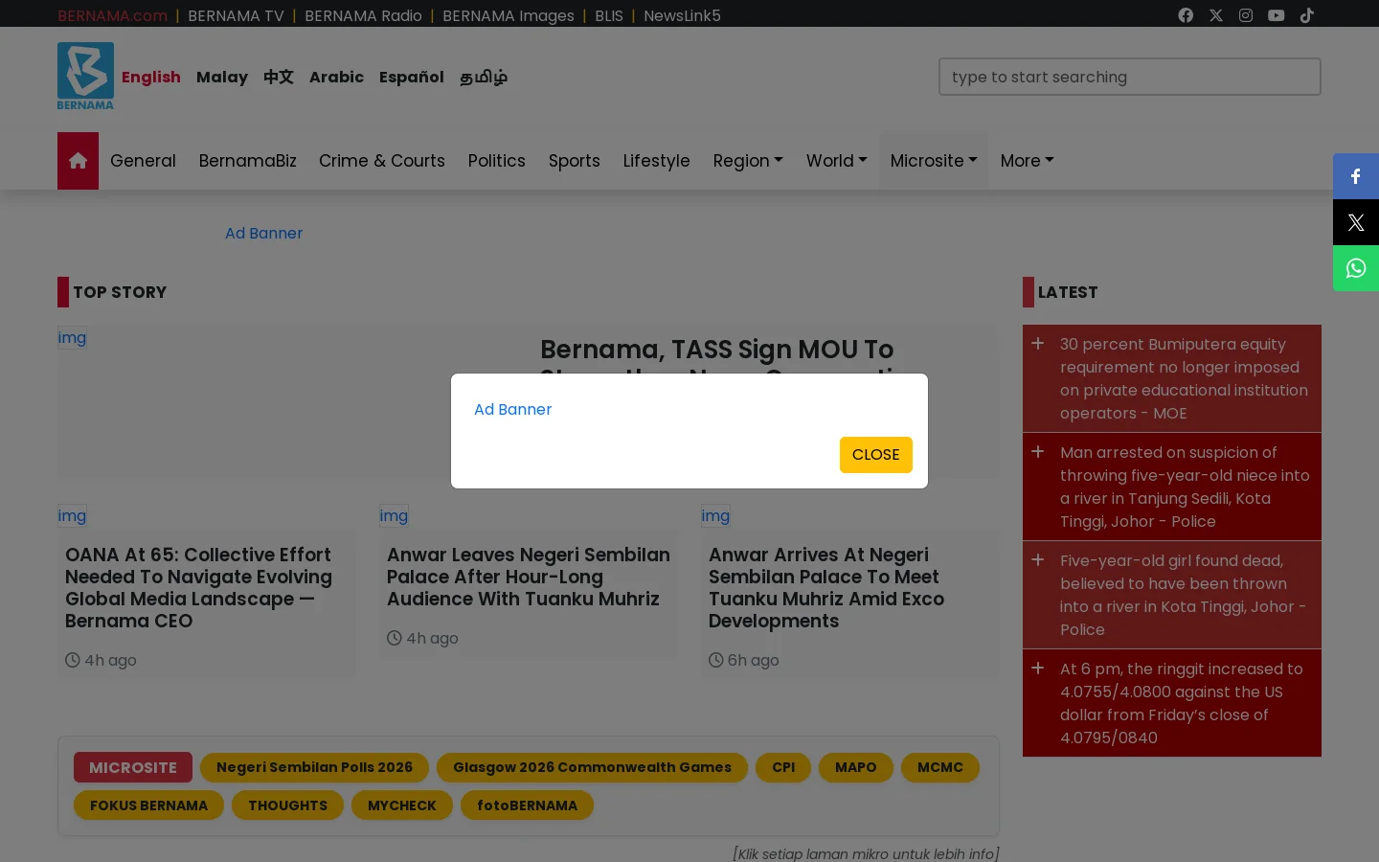Switch language to Malay
The width and height of the screenshot is (1379, 862).
click(x=222, y=77)
